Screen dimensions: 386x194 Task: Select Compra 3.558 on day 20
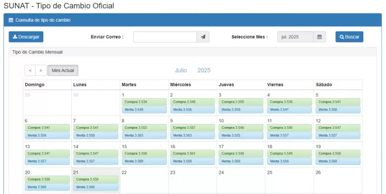pyautogui.click(x=48, y=179)
